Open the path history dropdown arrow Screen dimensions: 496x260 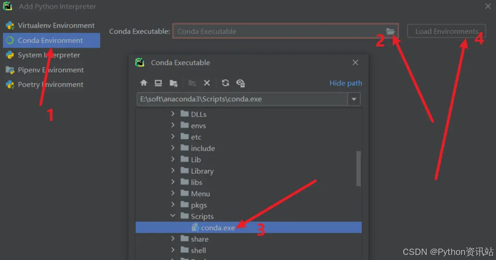click(x=354, y=99)
